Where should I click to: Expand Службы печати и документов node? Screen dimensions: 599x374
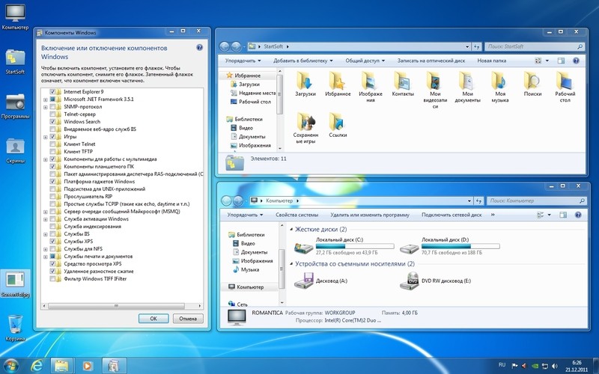[x=46, y=257]
